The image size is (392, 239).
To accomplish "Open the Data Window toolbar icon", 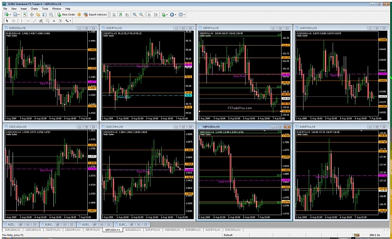I will coord(32,15).
